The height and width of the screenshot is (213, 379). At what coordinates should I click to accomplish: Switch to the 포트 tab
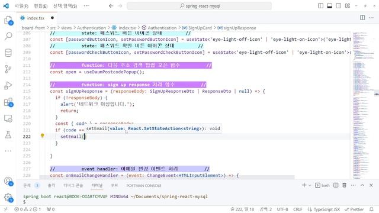pos(114,185)
